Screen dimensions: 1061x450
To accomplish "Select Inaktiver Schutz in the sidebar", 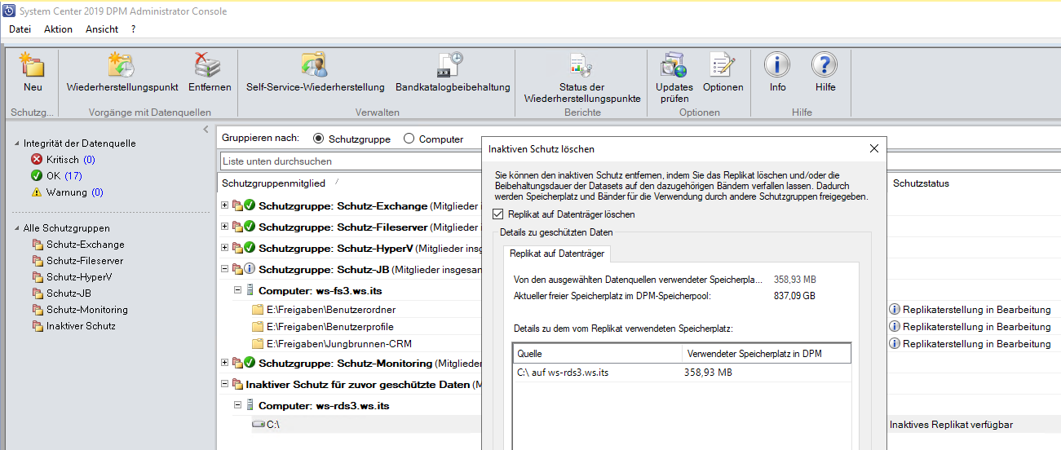I will click(x=81, y=326).
